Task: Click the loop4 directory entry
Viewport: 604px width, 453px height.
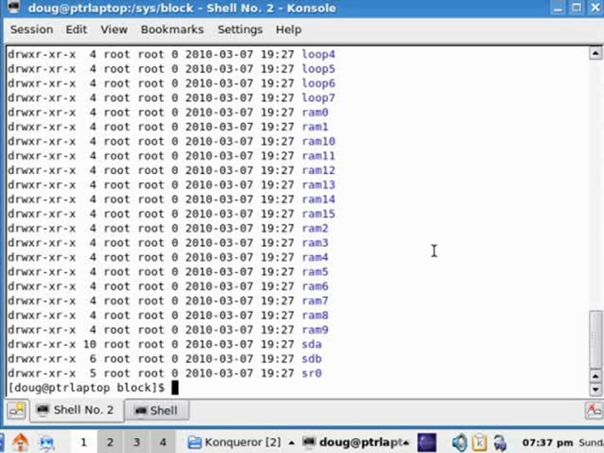Action: click(x=318, y=54)
